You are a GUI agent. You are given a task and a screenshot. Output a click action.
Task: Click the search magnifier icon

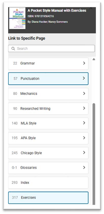(13, 49)
